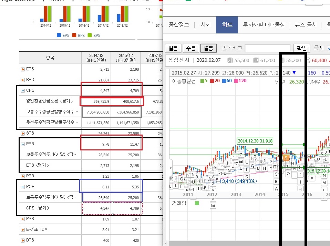
Task: Select EV/EBITDA value 3.91
Action: pyautogui.click(x=106, y=230)
